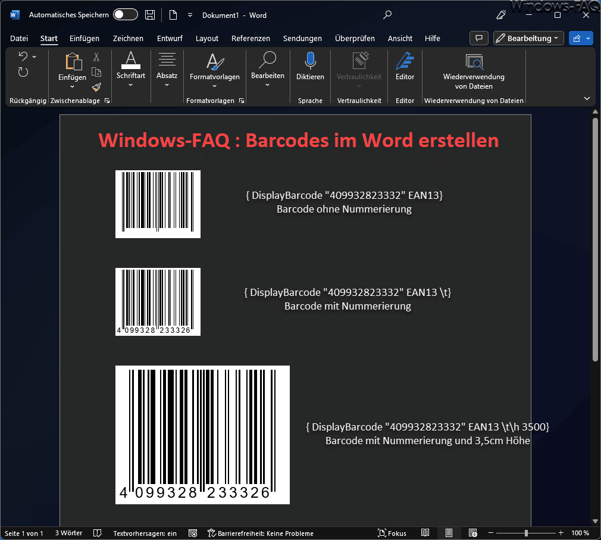Create a new document with the page icon
This screenshot has height=540, width=601.
coord(173,15)
